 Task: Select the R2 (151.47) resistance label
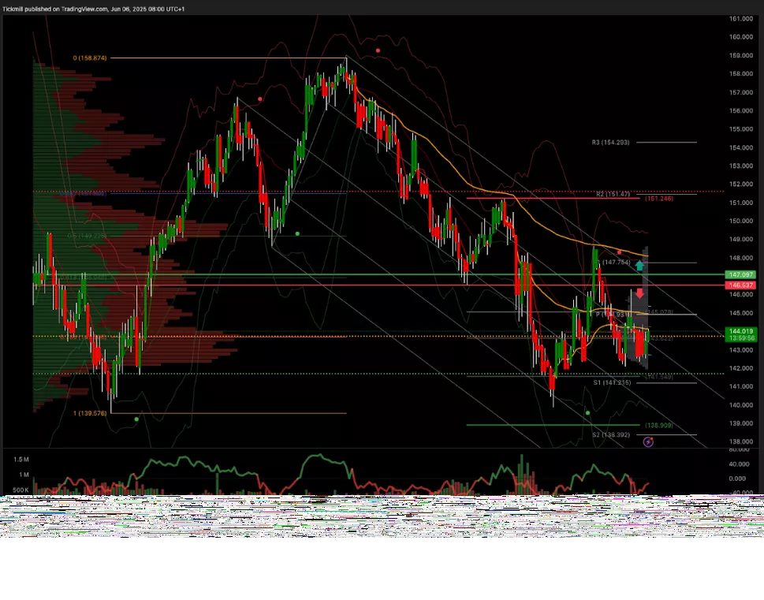click(x=612, y=194)
